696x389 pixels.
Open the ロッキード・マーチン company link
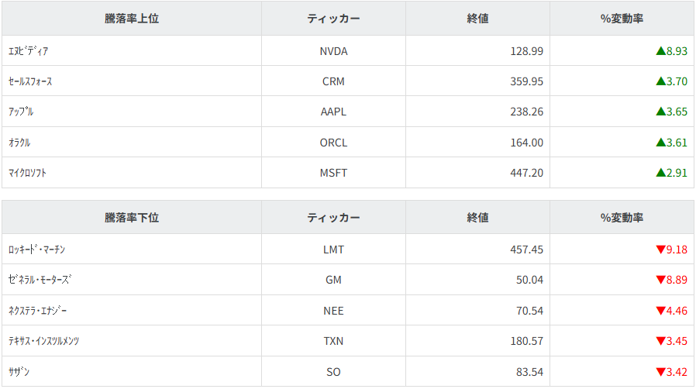(37, 250)
